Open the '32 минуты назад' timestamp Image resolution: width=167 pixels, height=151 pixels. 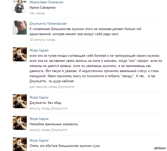pos(42,40)
